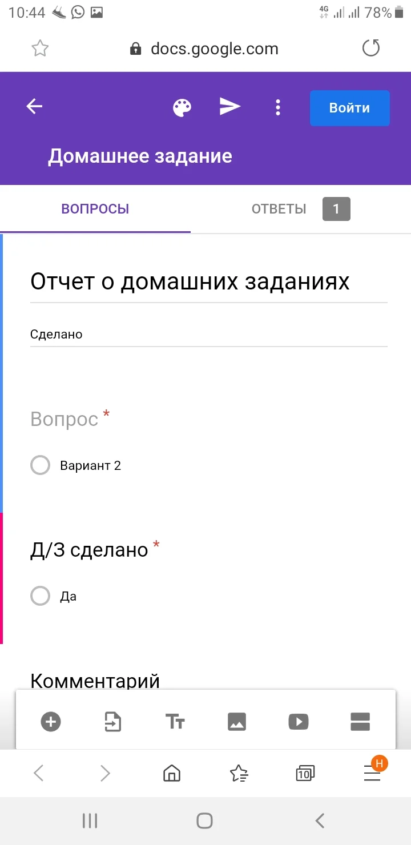
Task: Select the "Да" radio option
Action: 41,596
